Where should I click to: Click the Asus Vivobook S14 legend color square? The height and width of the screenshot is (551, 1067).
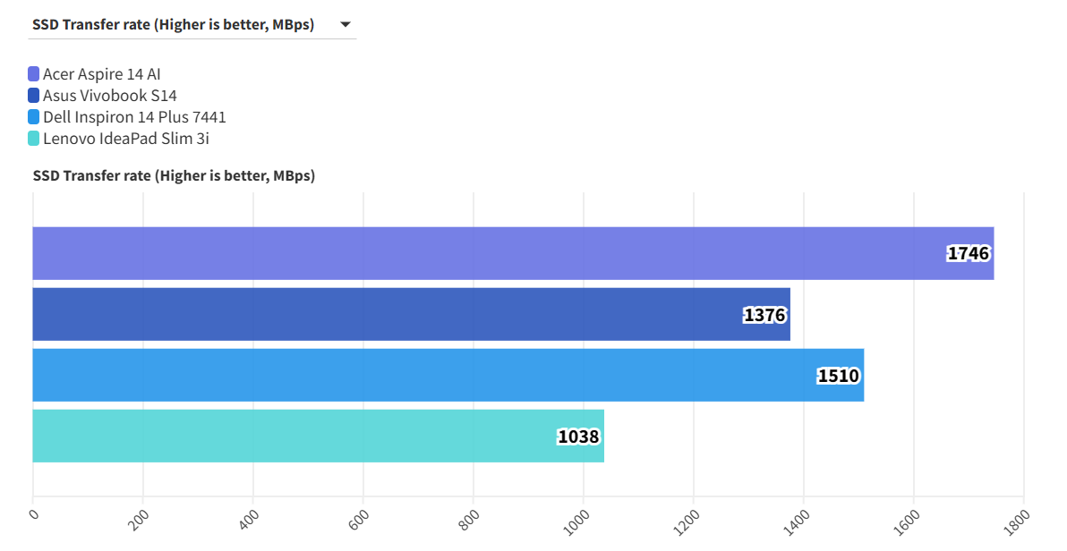(34, 96)
